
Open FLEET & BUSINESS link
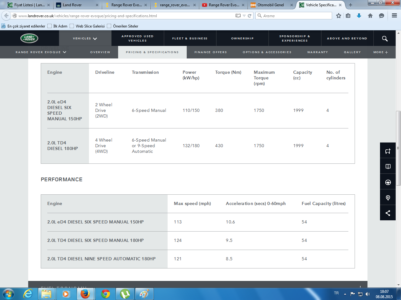(190, 38)
